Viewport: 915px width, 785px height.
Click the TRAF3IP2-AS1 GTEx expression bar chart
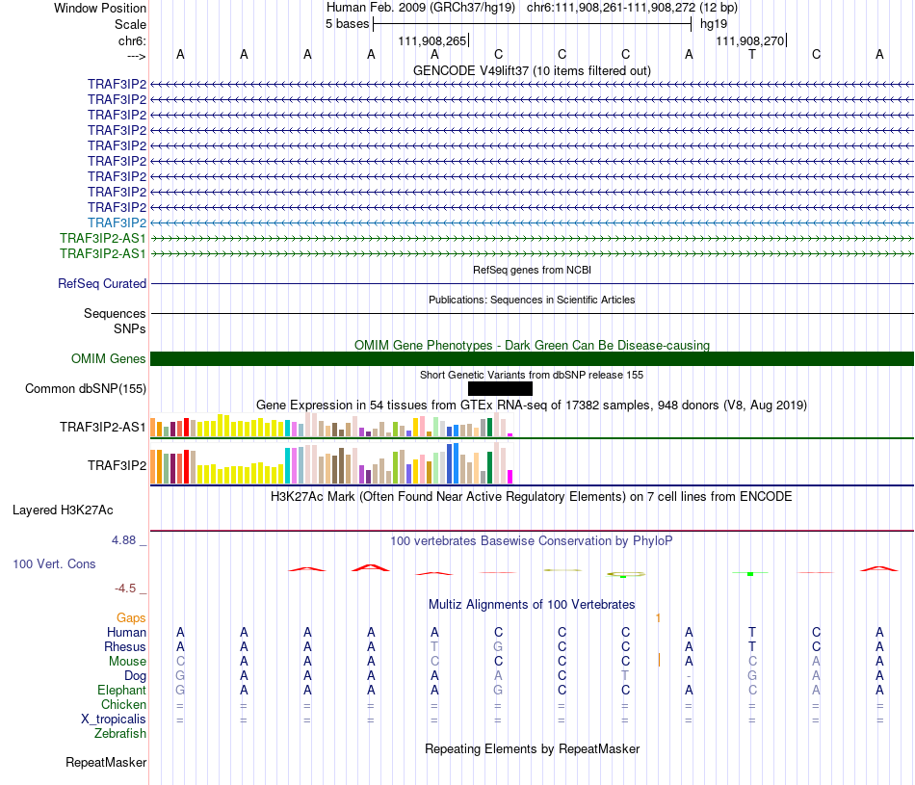pyautogui.click(x=331, y=425)
